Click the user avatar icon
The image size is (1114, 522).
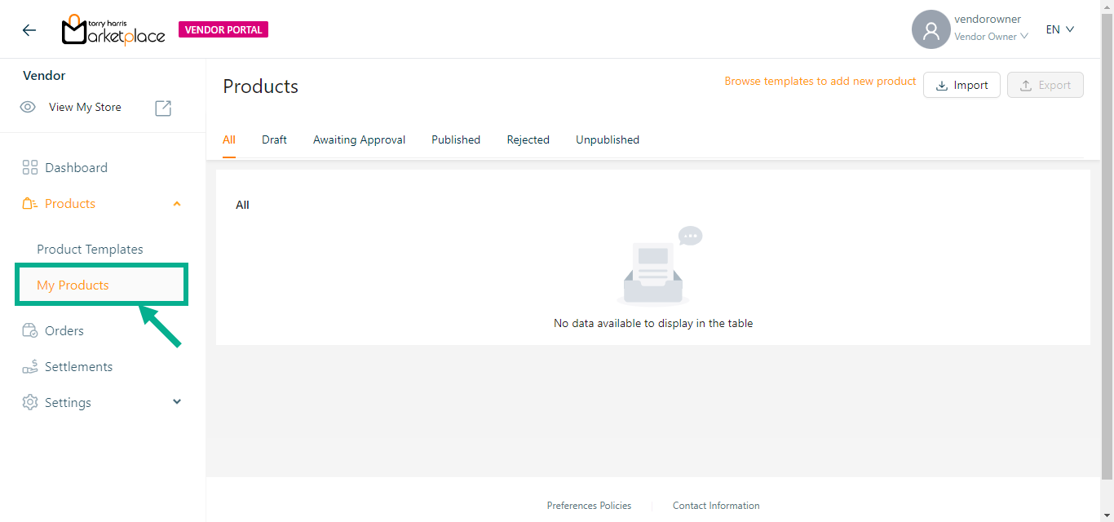tap(931, 30)
